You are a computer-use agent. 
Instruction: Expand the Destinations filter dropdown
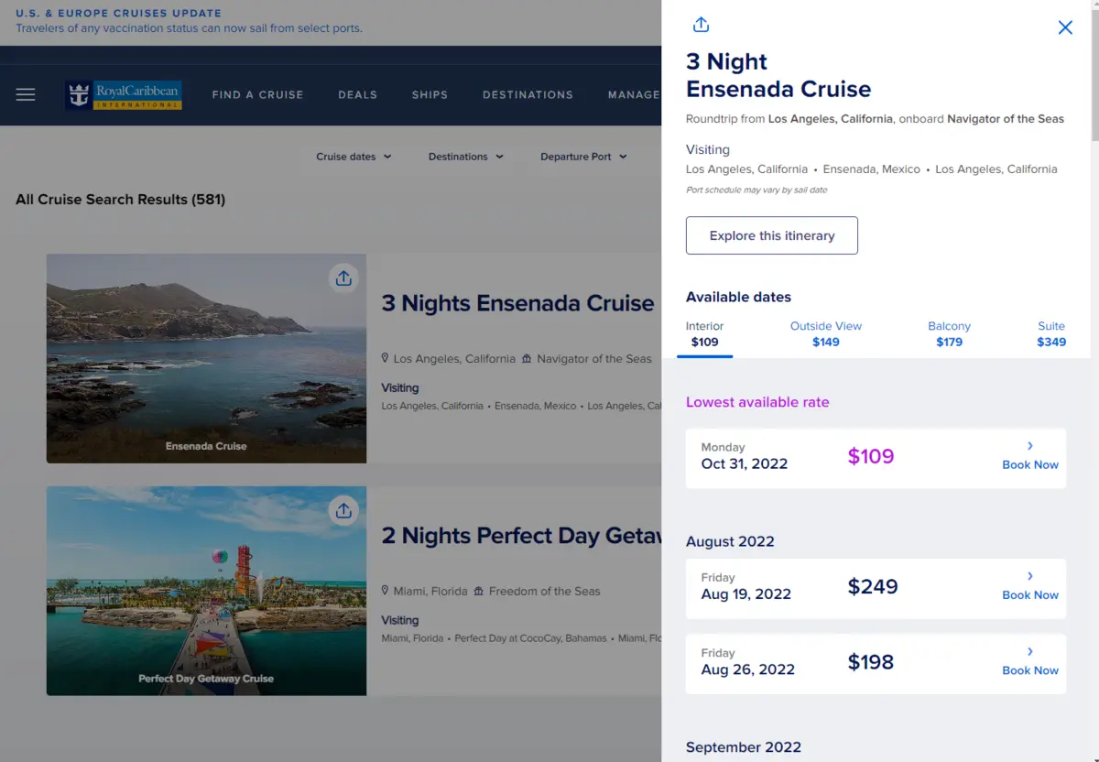coord(465,157)
